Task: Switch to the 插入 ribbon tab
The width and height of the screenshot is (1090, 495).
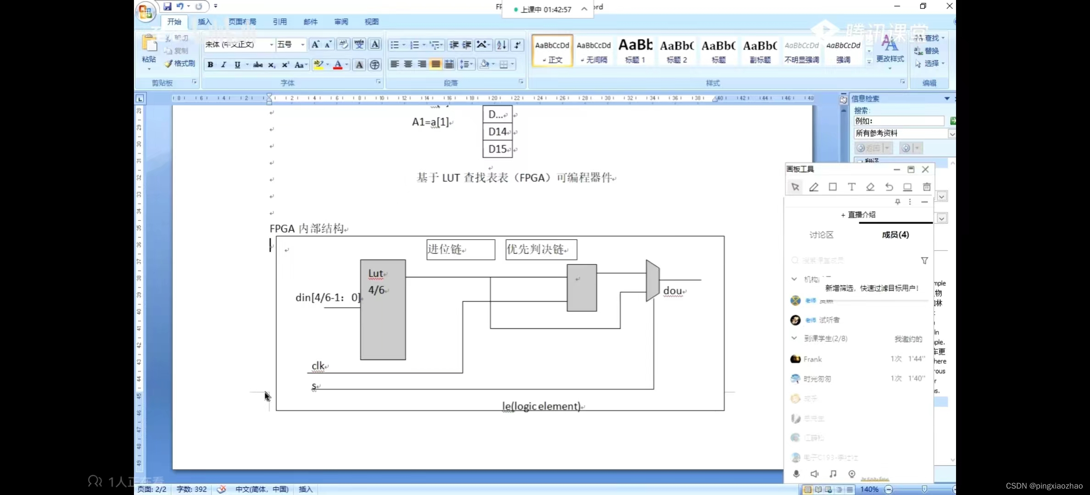Action: pyautogui.click(x=205, y=22)
